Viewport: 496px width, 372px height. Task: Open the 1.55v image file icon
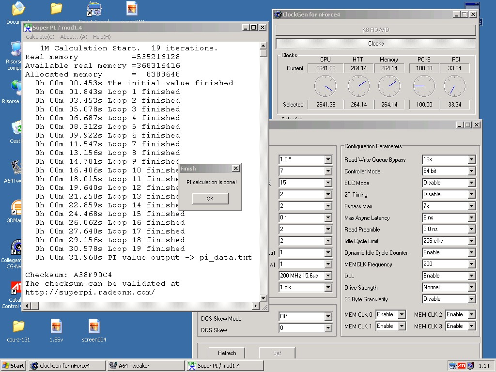click(56, 326)
